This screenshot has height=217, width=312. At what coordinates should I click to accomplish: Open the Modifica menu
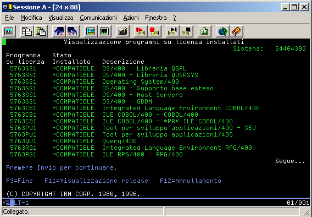click(31, 18)
